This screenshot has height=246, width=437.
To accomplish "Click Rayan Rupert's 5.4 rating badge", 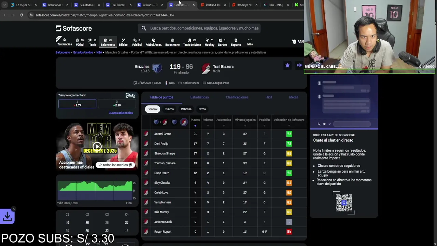I will [289, 232].
